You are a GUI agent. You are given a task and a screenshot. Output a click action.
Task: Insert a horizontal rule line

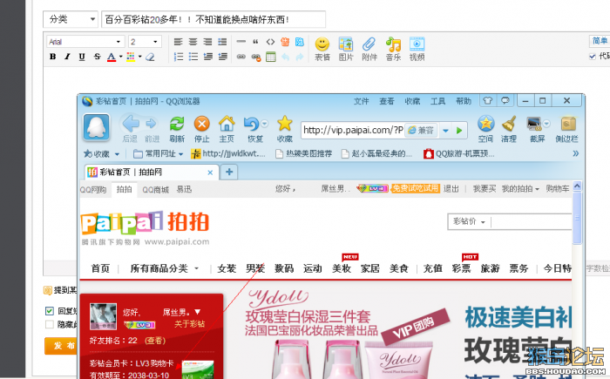click(241, 41)
